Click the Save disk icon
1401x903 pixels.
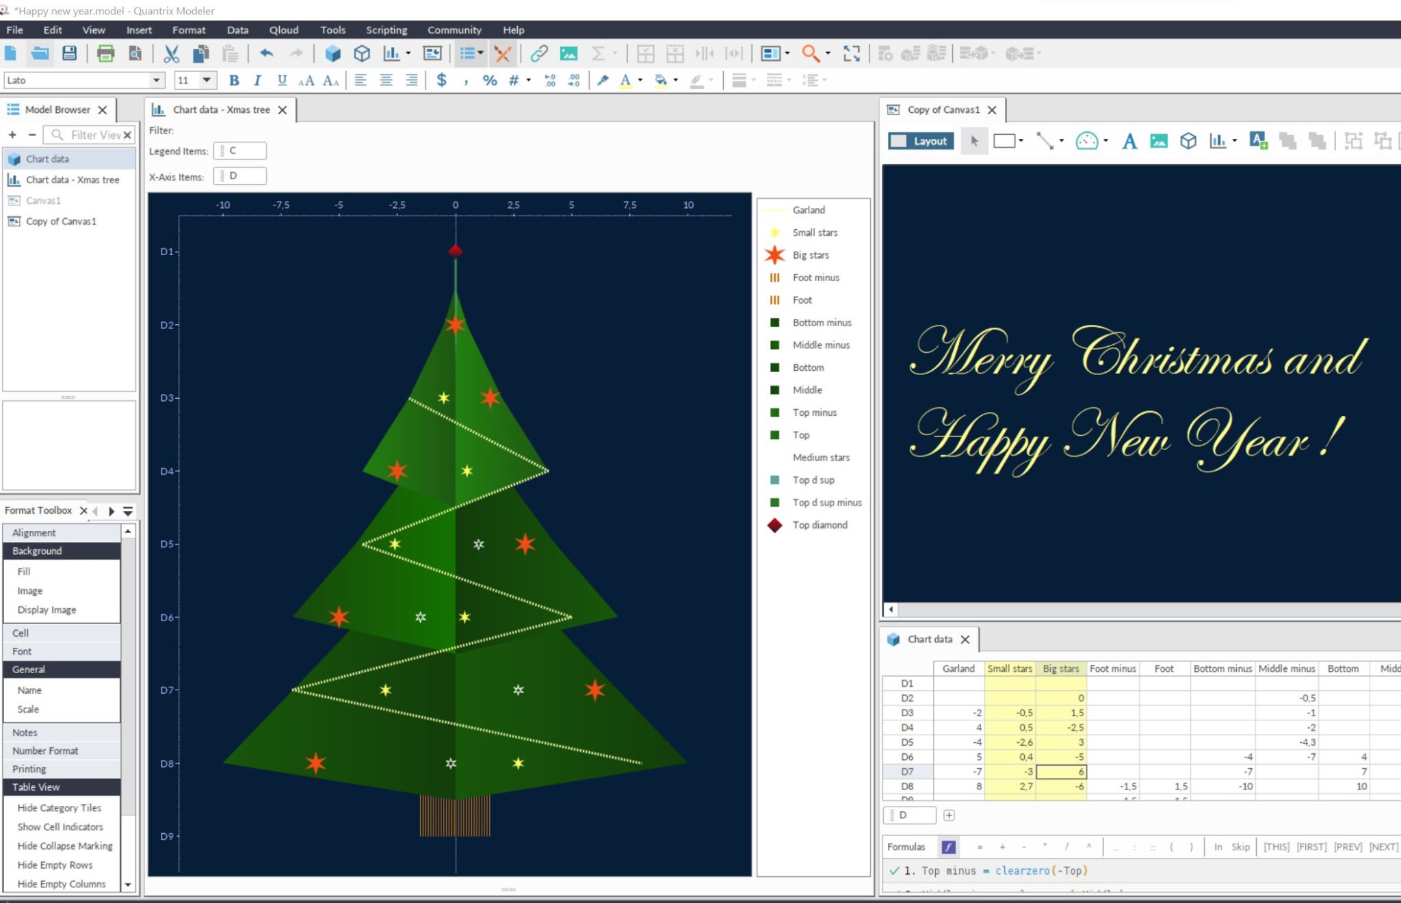coord(69,53)
